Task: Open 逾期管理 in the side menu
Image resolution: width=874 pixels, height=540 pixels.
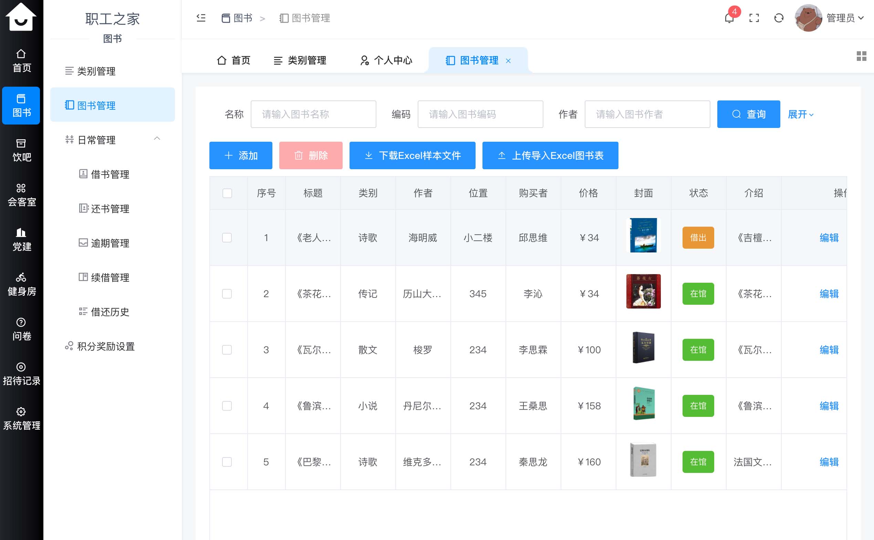Action: click(113, 243)
